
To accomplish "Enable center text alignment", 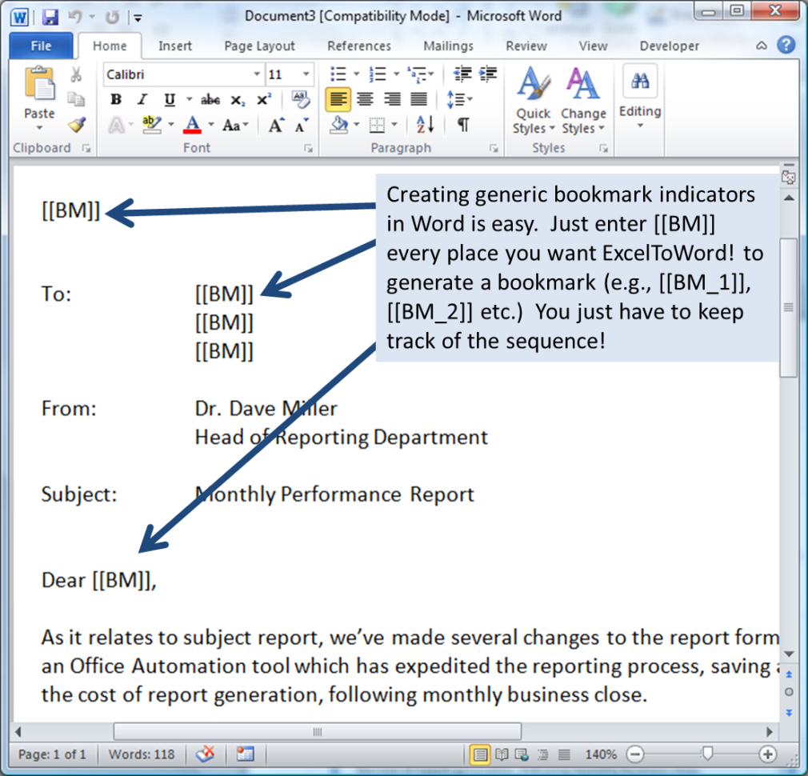I will (365, 99).
